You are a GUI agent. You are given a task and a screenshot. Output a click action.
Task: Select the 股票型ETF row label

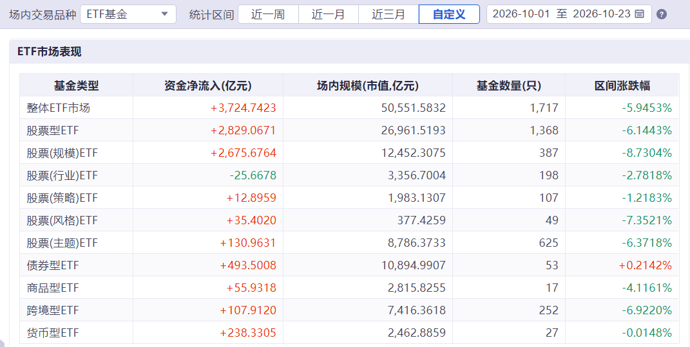53,130
